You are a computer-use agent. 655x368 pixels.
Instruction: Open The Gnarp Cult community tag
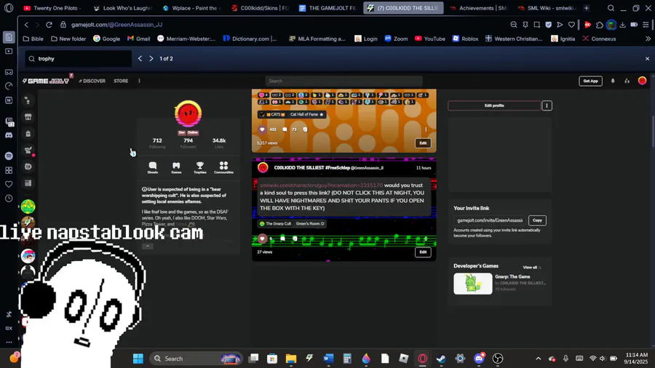point(275,224)
